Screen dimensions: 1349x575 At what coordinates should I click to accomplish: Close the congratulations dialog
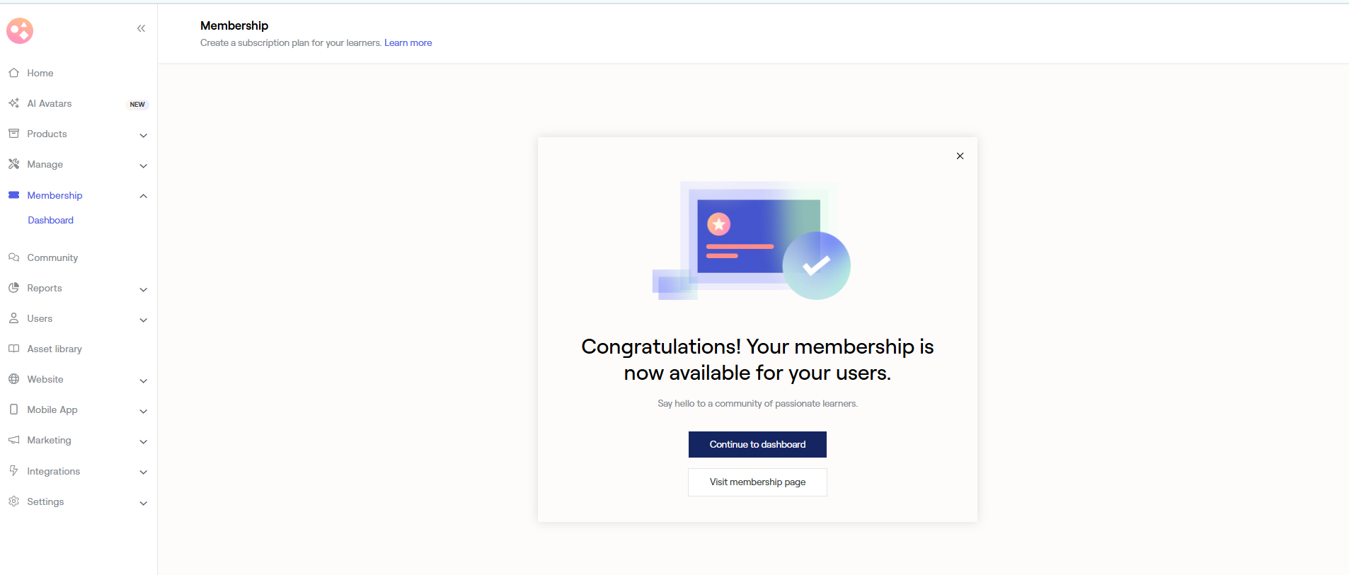pyautogui.click(x=960, y=156)
